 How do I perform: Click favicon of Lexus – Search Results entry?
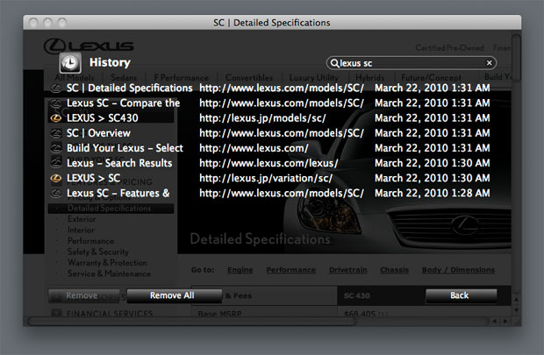point(56,163)
